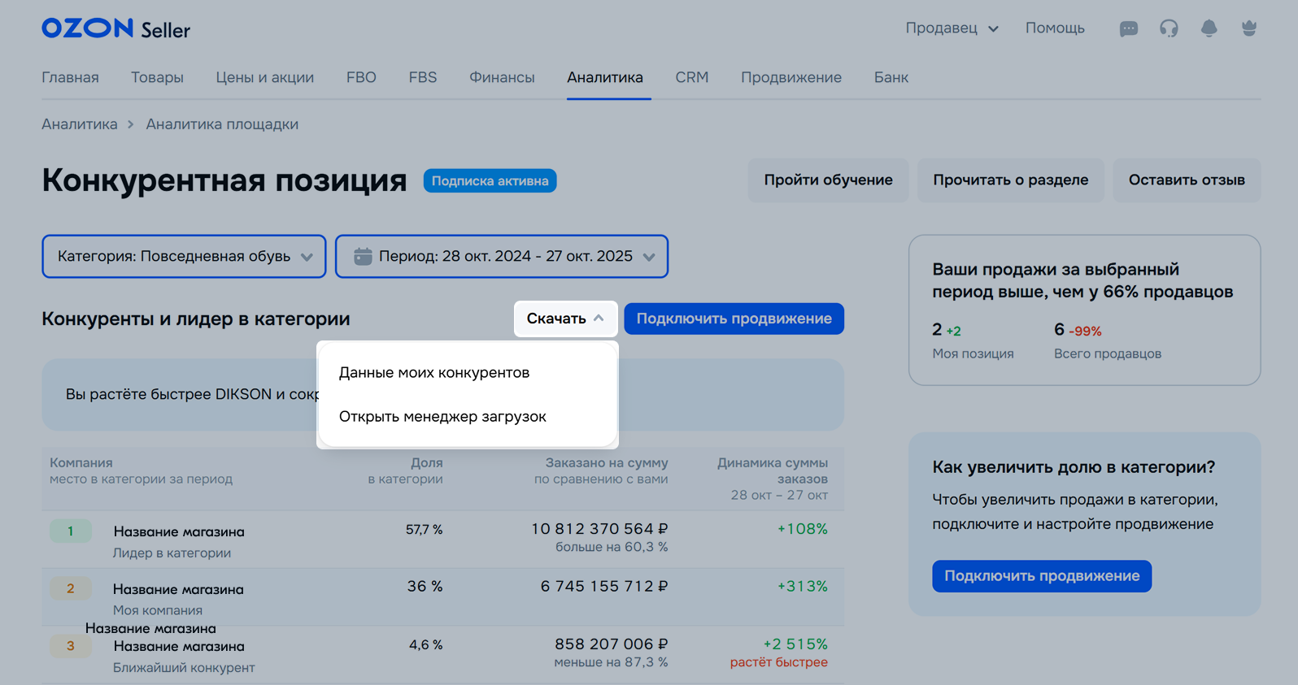Choose Открыть менеджер загрузок option
This screenshot has width=1298, height=685.
click(442, 417)
